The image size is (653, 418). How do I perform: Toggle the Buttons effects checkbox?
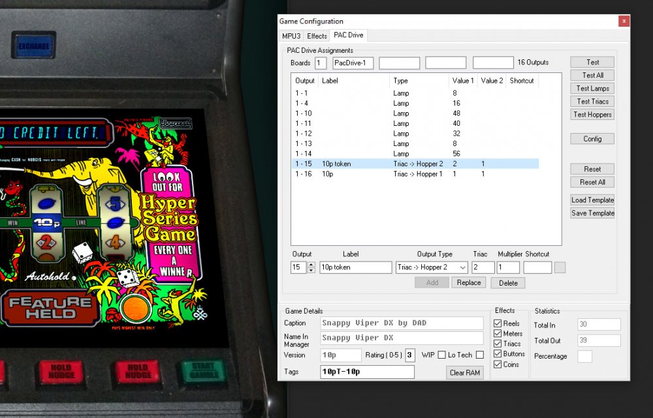pos(498,353)
